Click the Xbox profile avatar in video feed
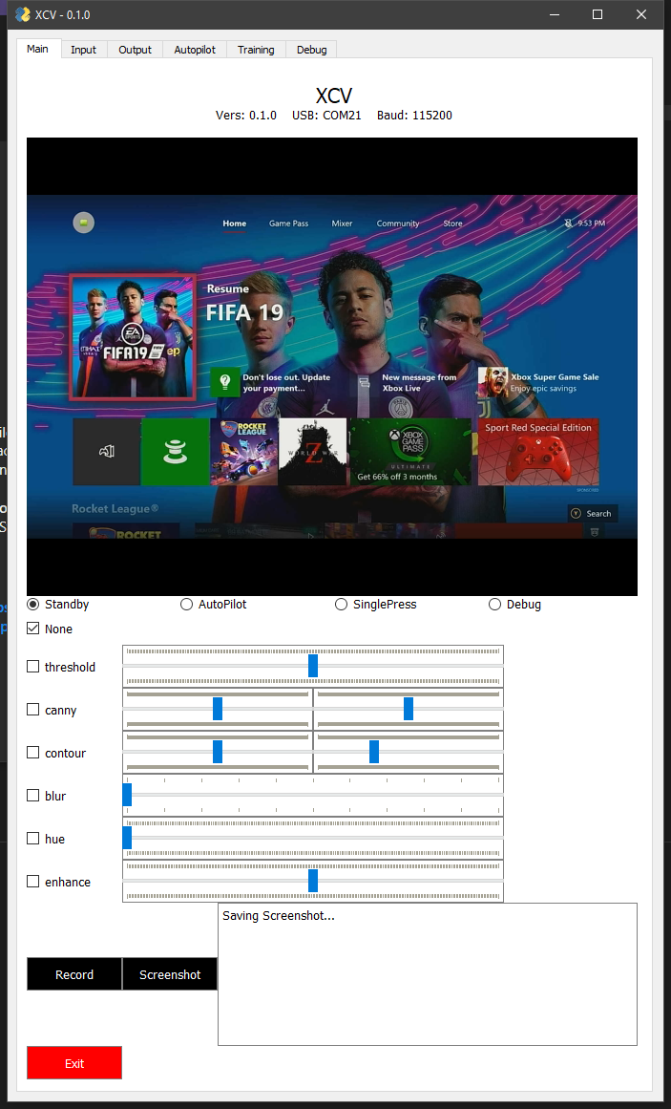Image resolution: width=671 pixels, height=1109 pixels. point(83,223)
